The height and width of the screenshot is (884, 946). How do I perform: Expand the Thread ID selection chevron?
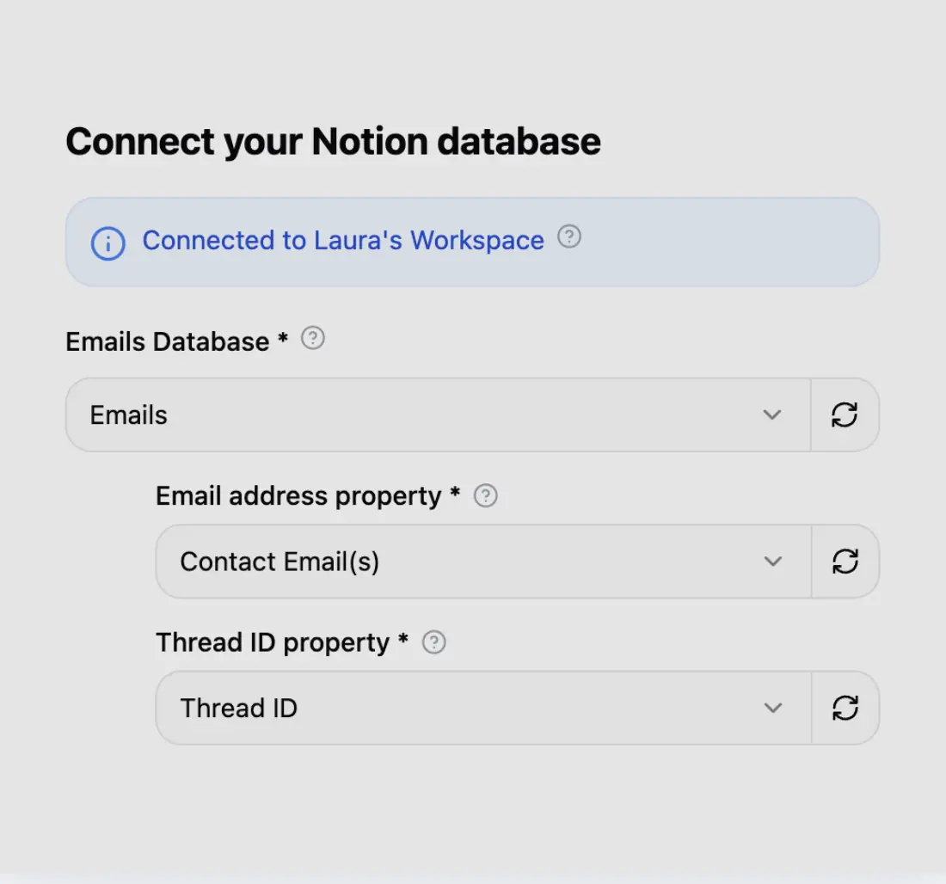[771, 708]
